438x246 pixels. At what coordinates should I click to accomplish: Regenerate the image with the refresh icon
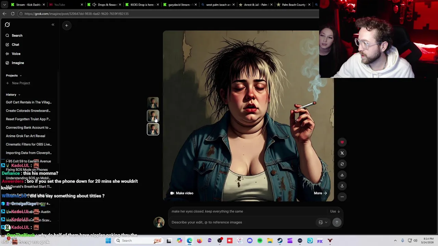click(x=342, y=164)
